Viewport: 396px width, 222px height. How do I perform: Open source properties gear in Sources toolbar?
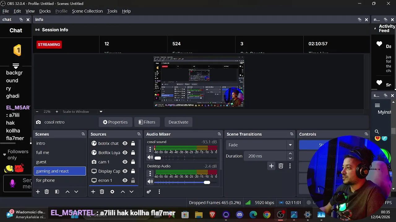[112, 192]
